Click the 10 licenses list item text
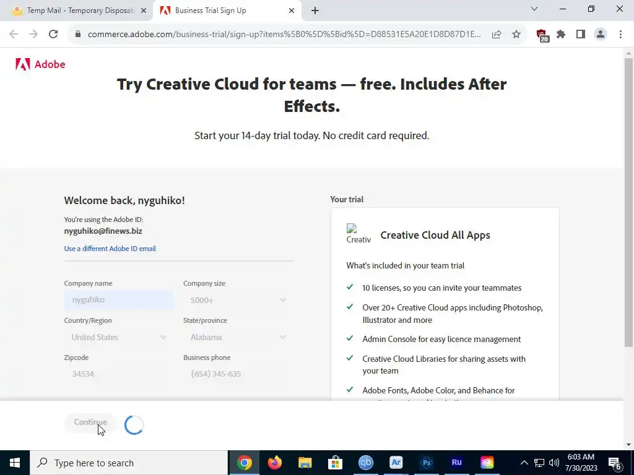634x475 pixels. point(442,288)
